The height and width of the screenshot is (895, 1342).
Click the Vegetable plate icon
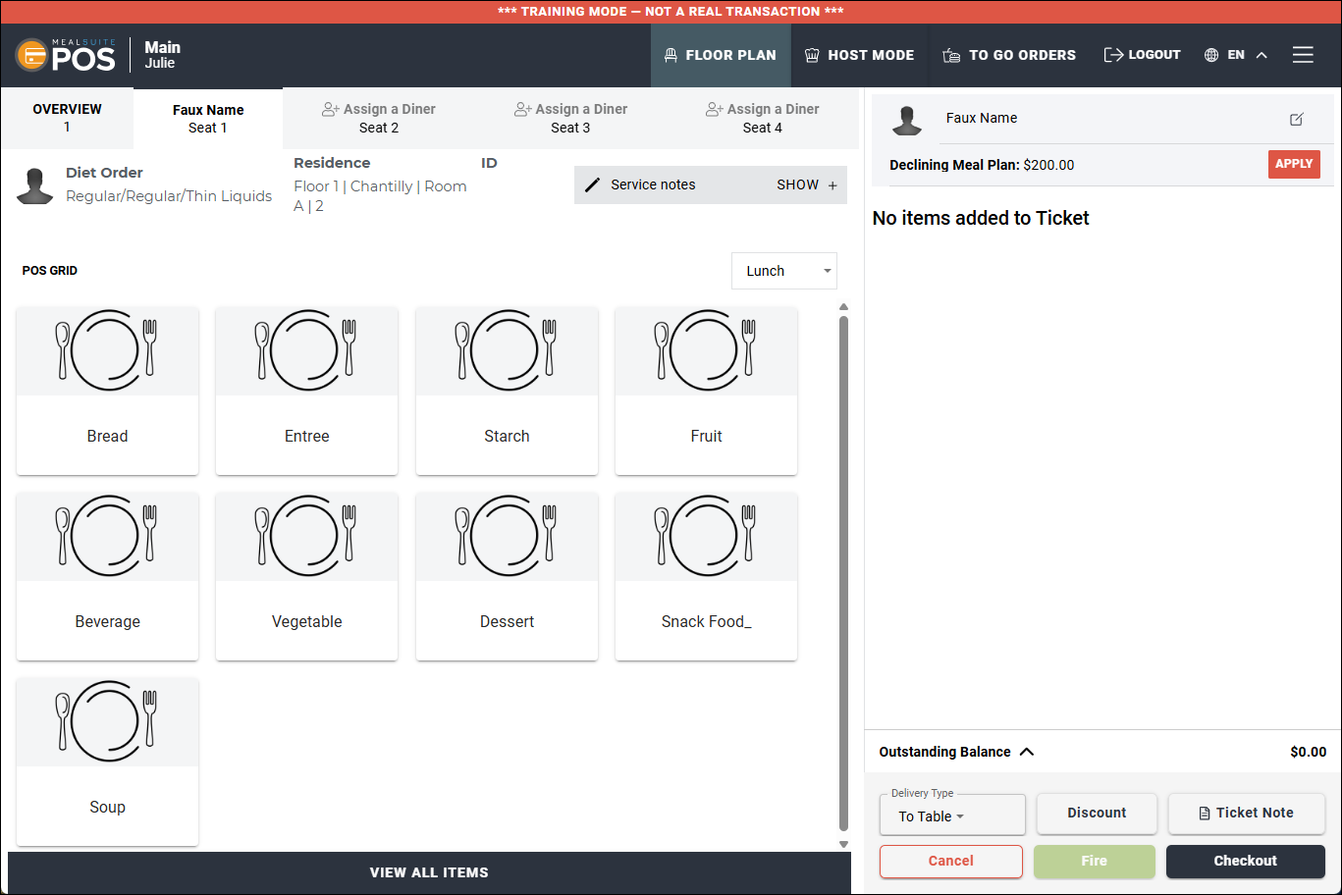[x=306, y=536]
